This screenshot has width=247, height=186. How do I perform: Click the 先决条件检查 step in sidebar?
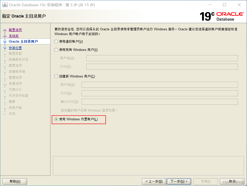18,96
